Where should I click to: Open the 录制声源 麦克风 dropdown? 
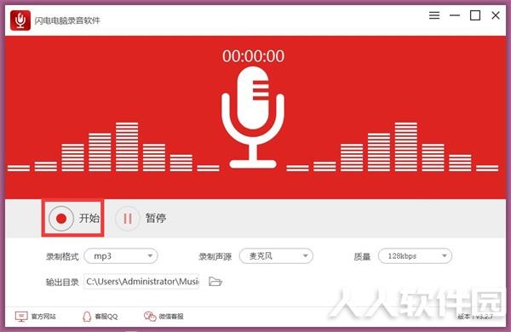coord(276,256)
